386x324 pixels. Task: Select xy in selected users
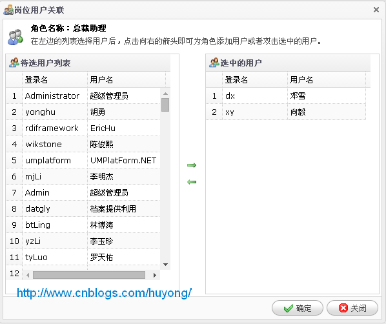(x=286, y=112)
